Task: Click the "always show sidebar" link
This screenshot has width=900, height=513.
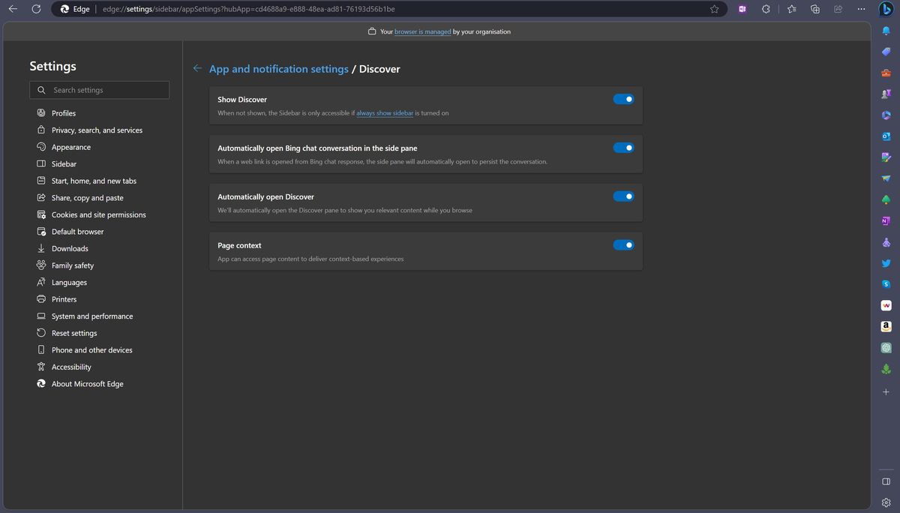Action: pyautogui.click(x=385, y=113)
